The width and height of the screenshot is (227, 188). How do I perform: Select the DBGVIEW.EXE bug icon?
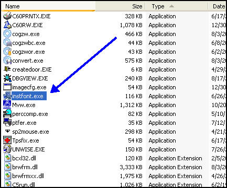pyautogui.click(x=7, y=78)
